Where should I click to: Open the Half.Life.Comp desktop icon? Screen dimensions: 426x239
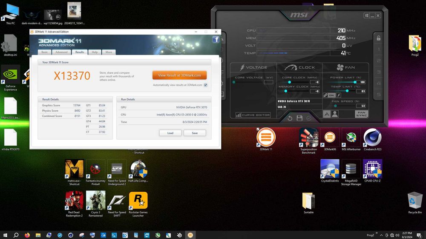138,170
